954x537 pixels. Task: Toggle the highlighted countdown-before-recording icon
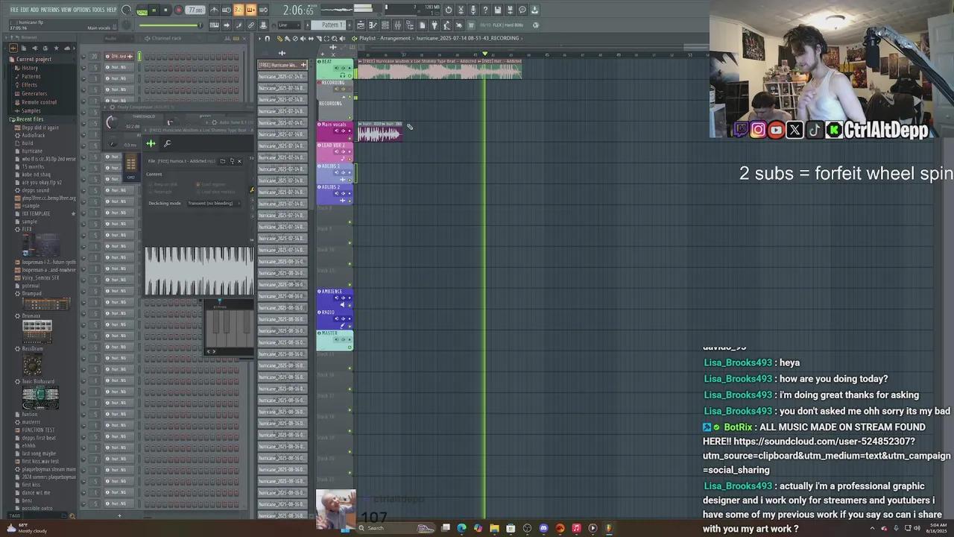point(238,10)
